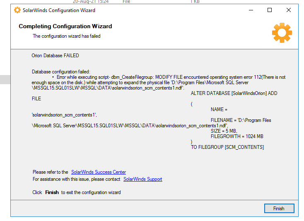The image size is (304, 221).
Task: Click the 'Database configuration failed:' line
Action: (61, 72)
